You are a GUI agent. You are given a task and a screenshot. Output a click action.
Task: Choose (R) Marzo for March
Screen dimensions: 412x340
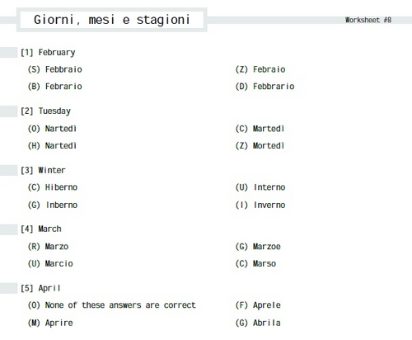[x=48, y=247]
